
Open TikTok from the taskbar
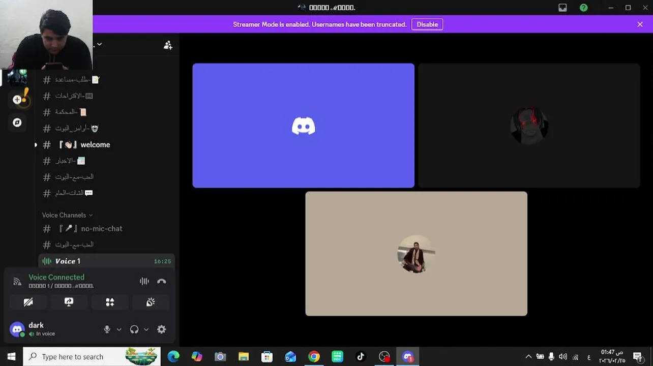tap(361, 357)
